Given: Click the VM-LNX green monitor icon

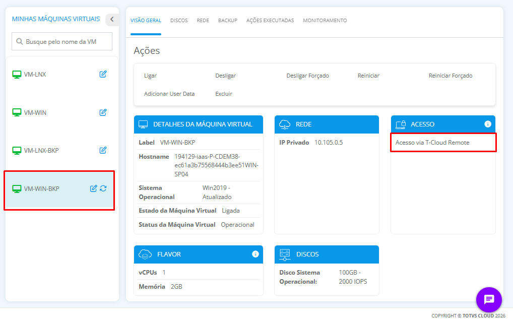Looking at the screenshot, I should coord(17,74).
